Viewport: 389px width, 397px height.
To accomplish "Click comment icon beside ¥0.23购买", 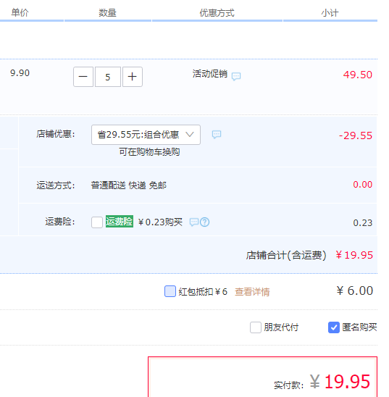I will 194,222.
